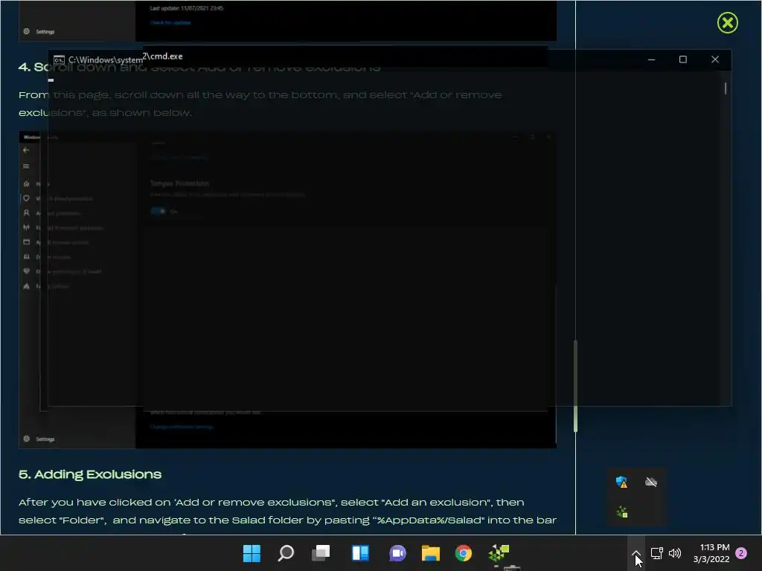Image resolution: width=762 pixels, height=571 pixels.
Task: Launch Google Chrome from the taskbar
Action: click(x=463, y=553)
